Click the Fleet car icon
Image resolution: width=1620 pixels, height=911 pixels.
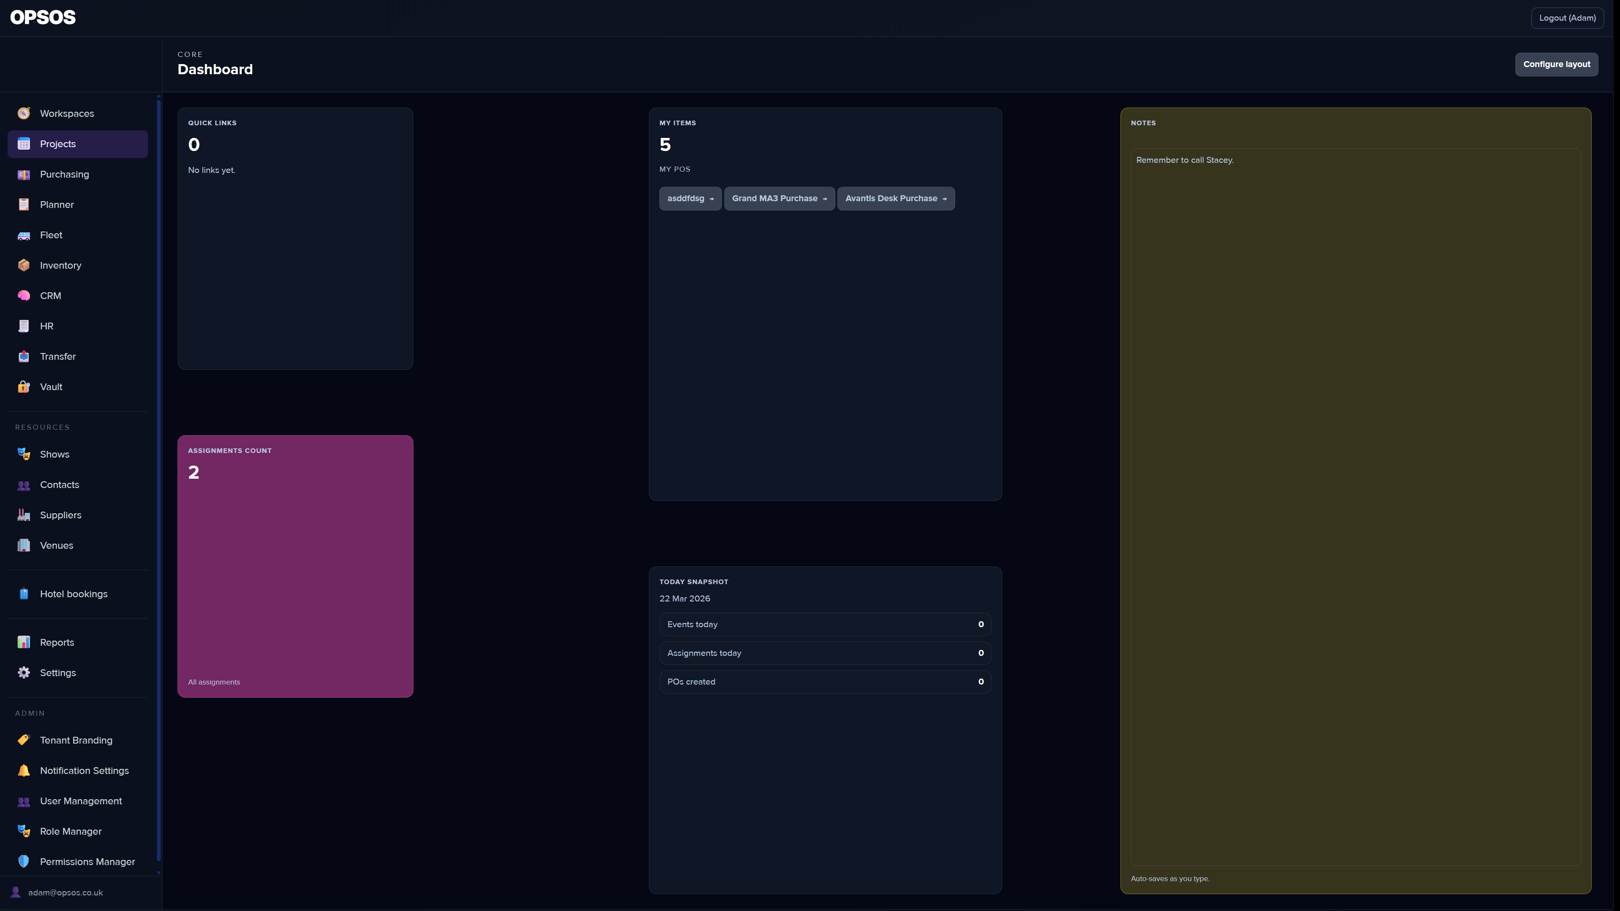pos(23,234)
